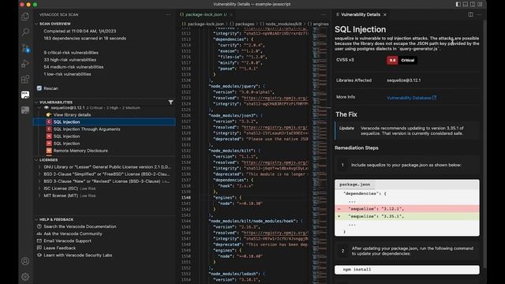The width and height of the screenshot is (505, 284).
Task: Toggle the primary side bar layout
Action: (x=458, y=4)
